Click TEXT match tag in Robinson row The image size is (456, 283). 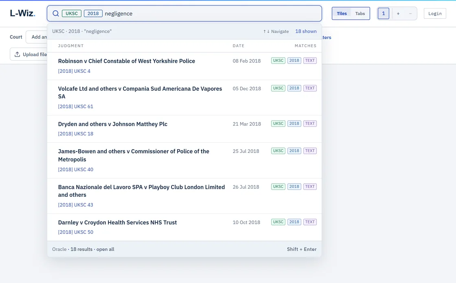310,61
